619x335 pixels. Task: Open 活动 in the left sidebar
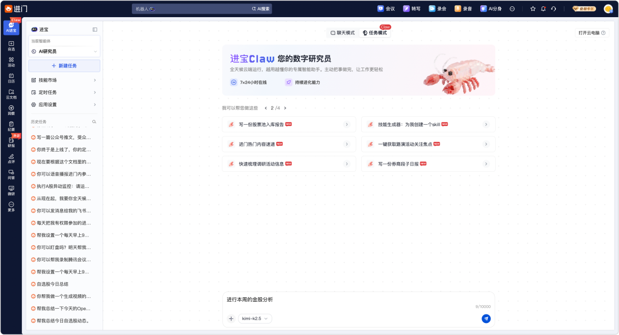click(x=11, y=62)
